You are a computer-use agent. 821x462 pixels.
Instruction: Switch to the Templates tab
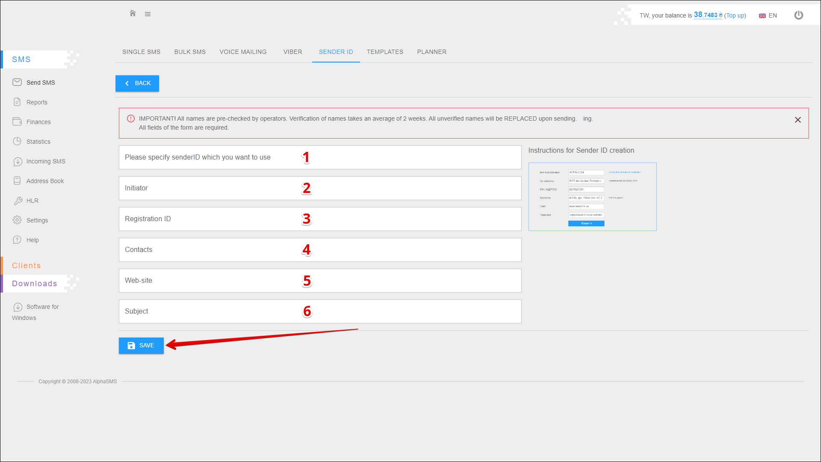(384, 52)
